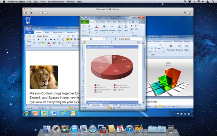Select the Income sheet tab in Excel
The width and height of the screenshot is (217, 136).
coord(106,105)
